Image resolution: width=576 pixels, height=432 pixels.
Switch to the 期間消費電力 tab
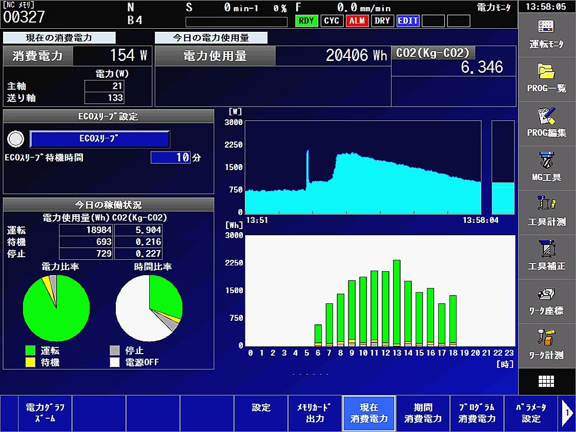coord(423,413)
